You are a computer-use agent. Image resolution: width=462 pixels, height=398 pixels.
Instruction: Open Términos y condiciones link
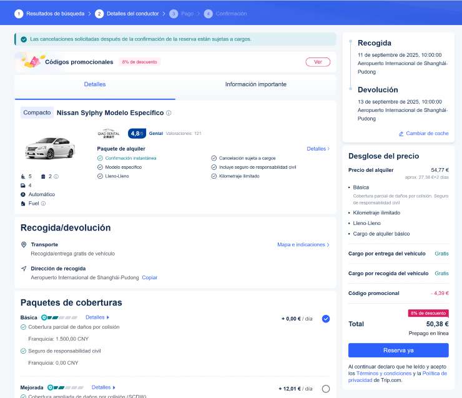(x=384, y=374)
